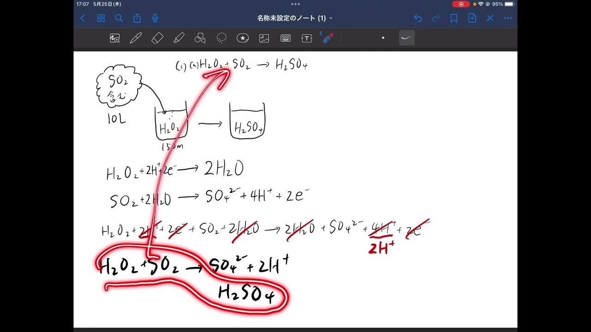Screen dimensions: 591x332
Task: Tap the three-dot multitasking handle at top
Action: click(x=295, y=4)
